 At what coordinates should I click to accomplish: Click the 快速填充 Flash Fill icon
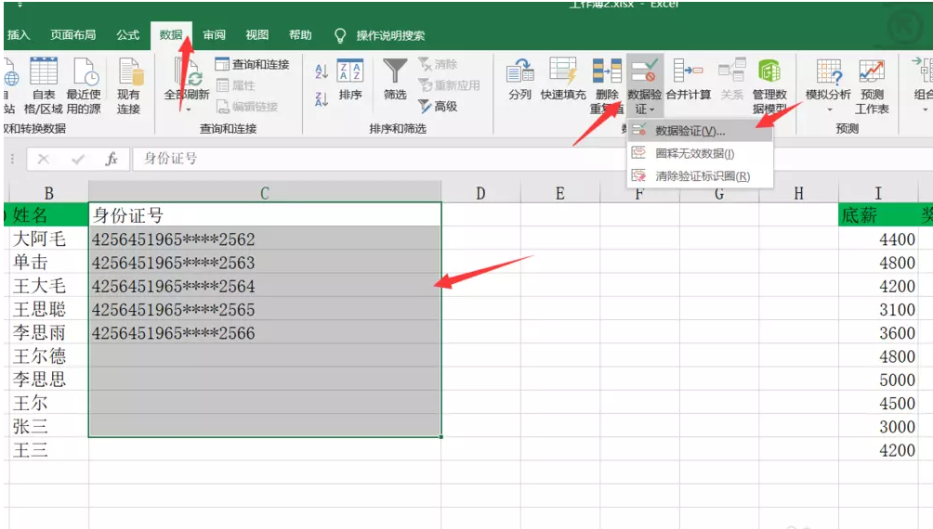(x=563, y=71)
